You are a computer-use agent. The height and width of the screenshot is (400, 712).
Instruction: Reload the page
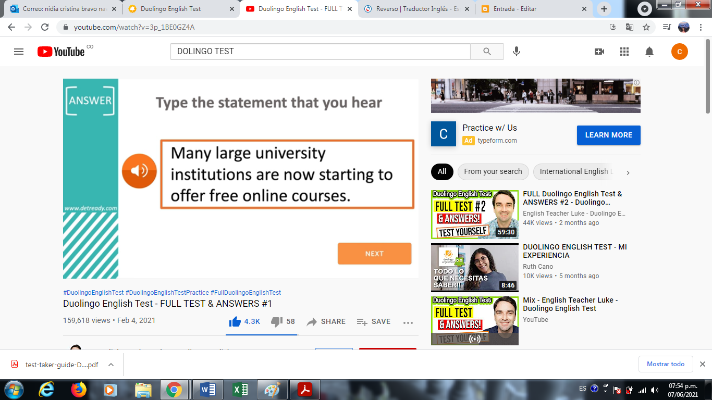(x=45, y=27)
